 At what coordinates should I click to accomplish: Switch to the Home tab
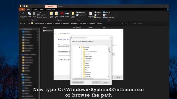[28, 9]
